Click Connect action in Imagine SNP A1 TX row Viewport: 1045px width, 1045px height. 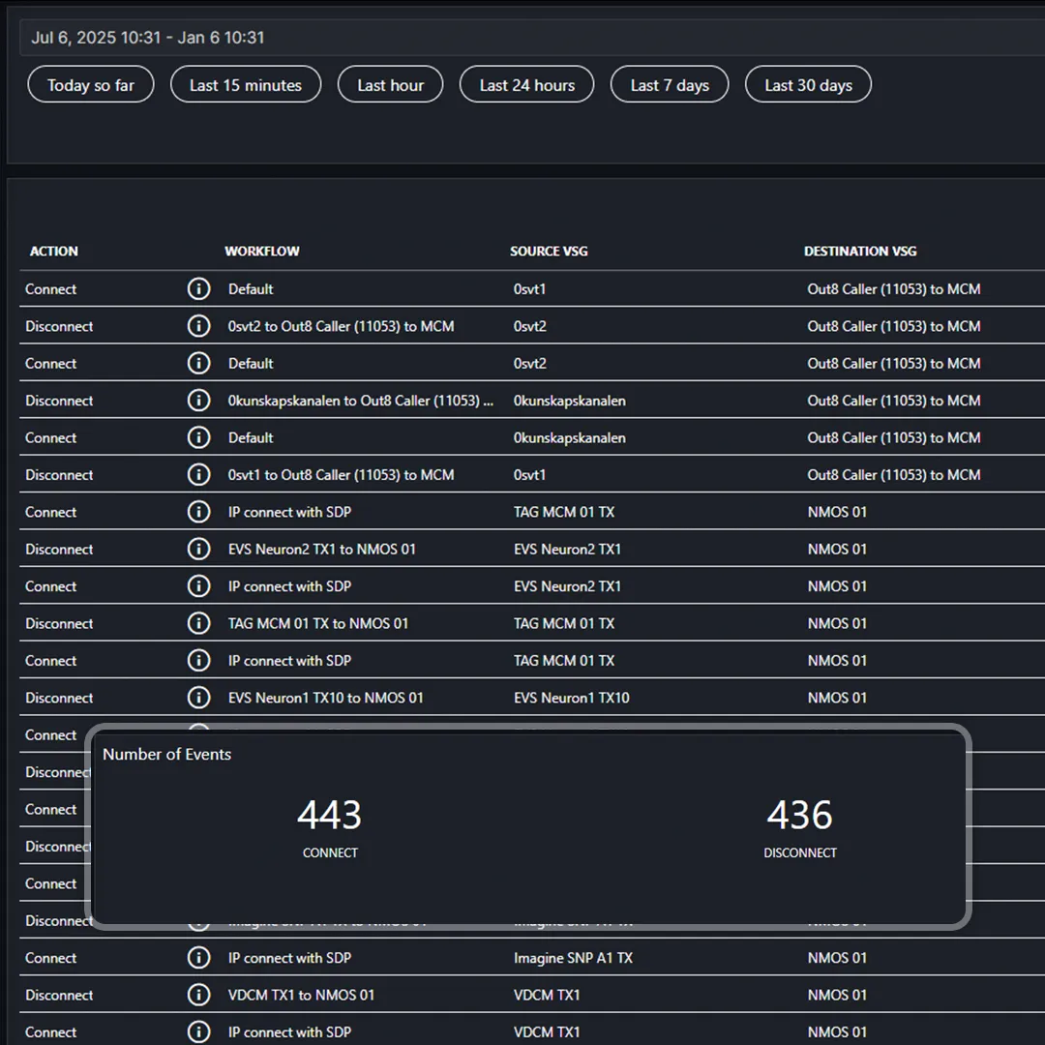tap(50, 958)
